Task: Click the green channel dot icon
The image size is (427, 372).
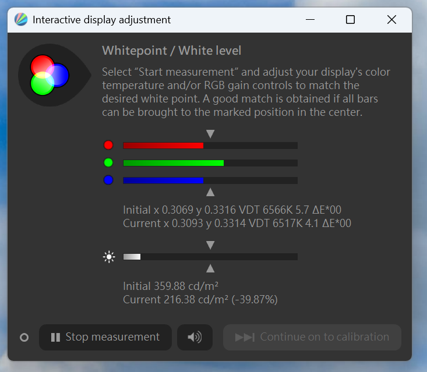Action: tap(108, 163)
